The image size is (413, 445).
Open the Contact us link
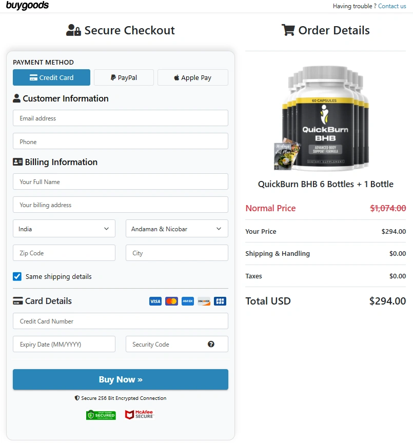[392, 6]
